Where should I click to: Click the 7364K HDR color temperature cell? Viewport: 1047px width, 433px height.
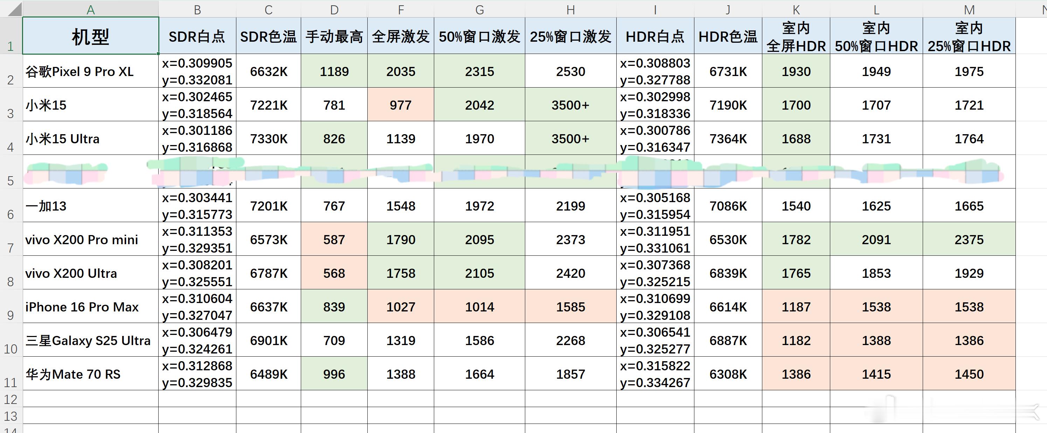click(x=728, y=138)
